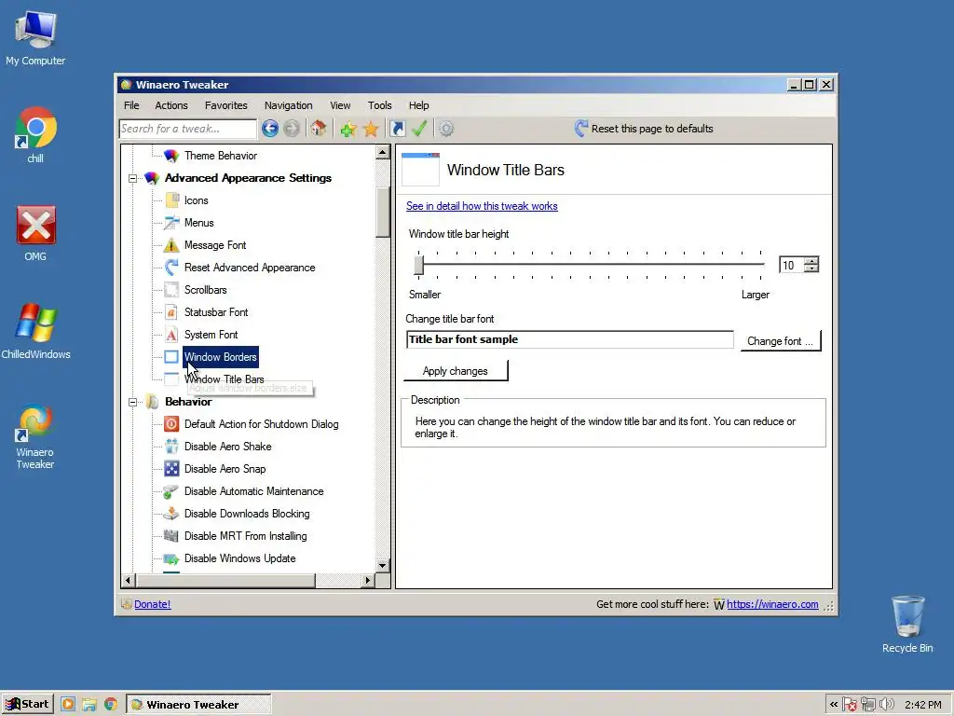The image size is (954, 716).
Task: Select Menus tree item
Action: point(199,223)
